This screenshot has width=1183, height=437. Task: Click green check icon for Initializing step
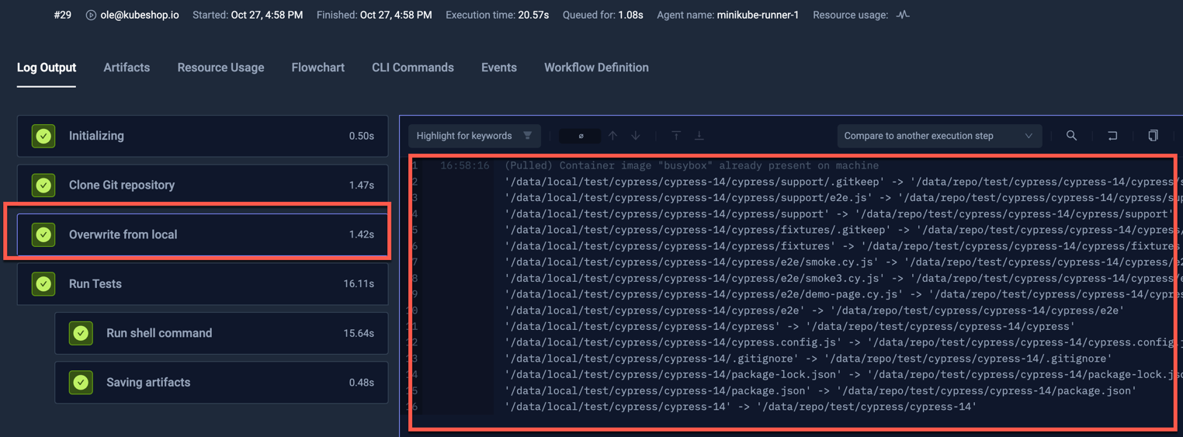pos(43,136)
